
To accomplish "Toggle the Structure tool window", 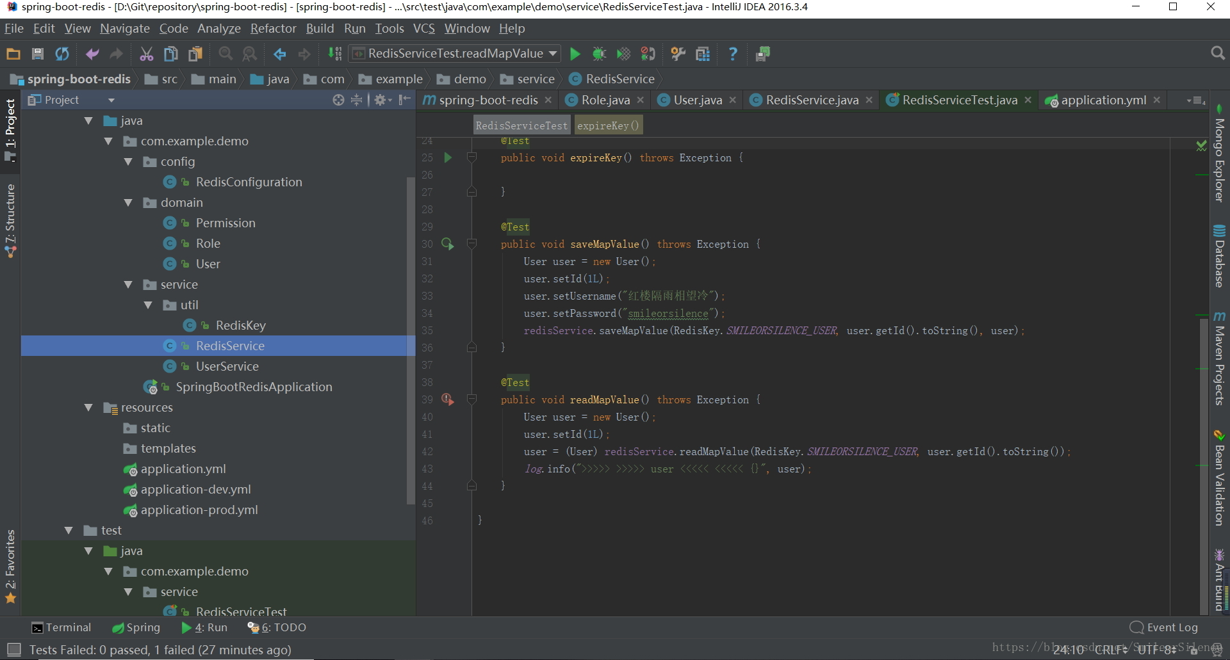I will point(10,221).
